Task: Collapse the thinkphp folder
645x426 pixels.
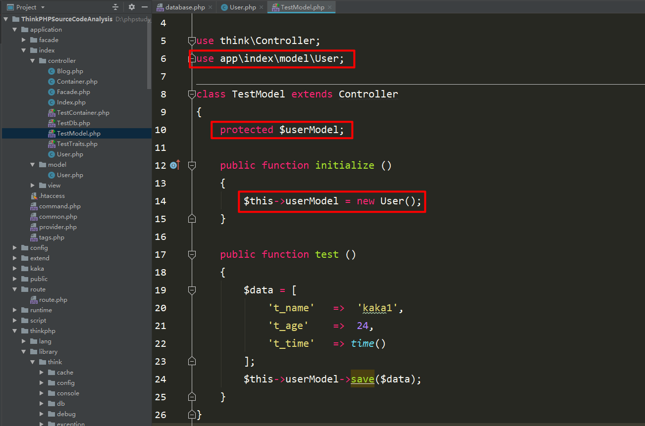Action: 15,331
